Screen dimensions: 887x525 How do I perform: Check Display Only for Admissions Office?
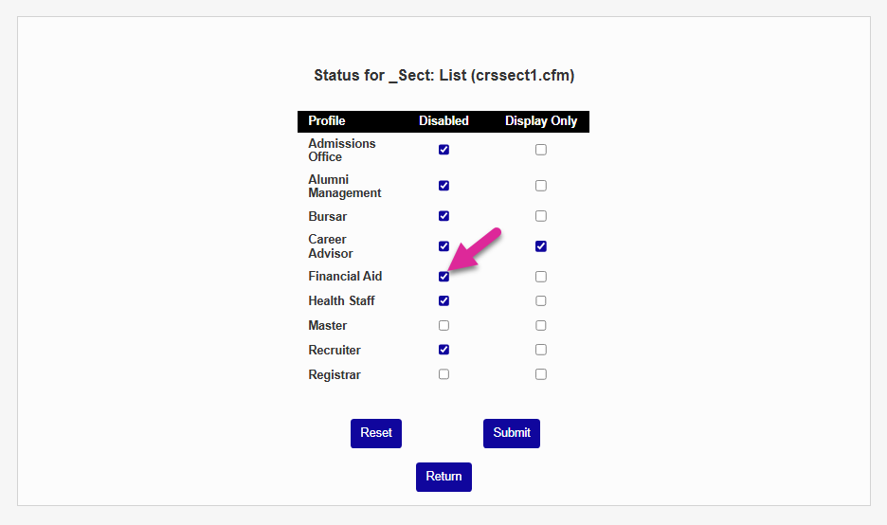pos(540,150)
